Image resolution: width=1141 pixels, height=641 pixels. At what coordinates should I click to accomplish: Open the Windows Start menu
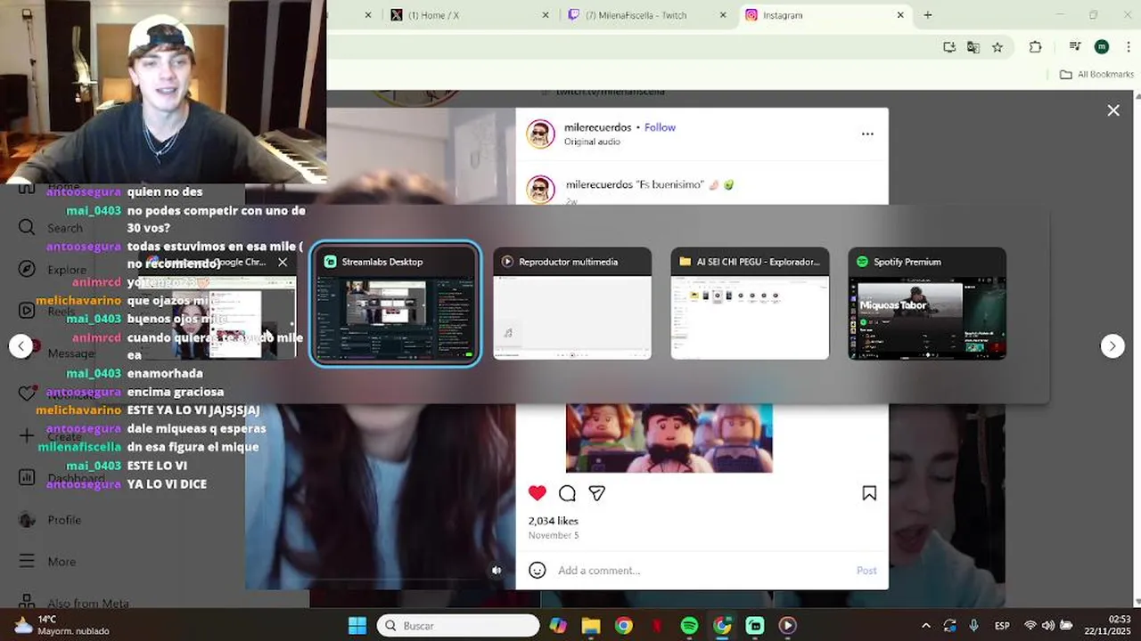tap(357, 626)
